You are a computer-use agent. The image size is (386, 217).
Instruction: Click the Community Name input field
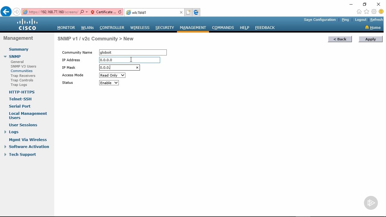coord(133,52)
